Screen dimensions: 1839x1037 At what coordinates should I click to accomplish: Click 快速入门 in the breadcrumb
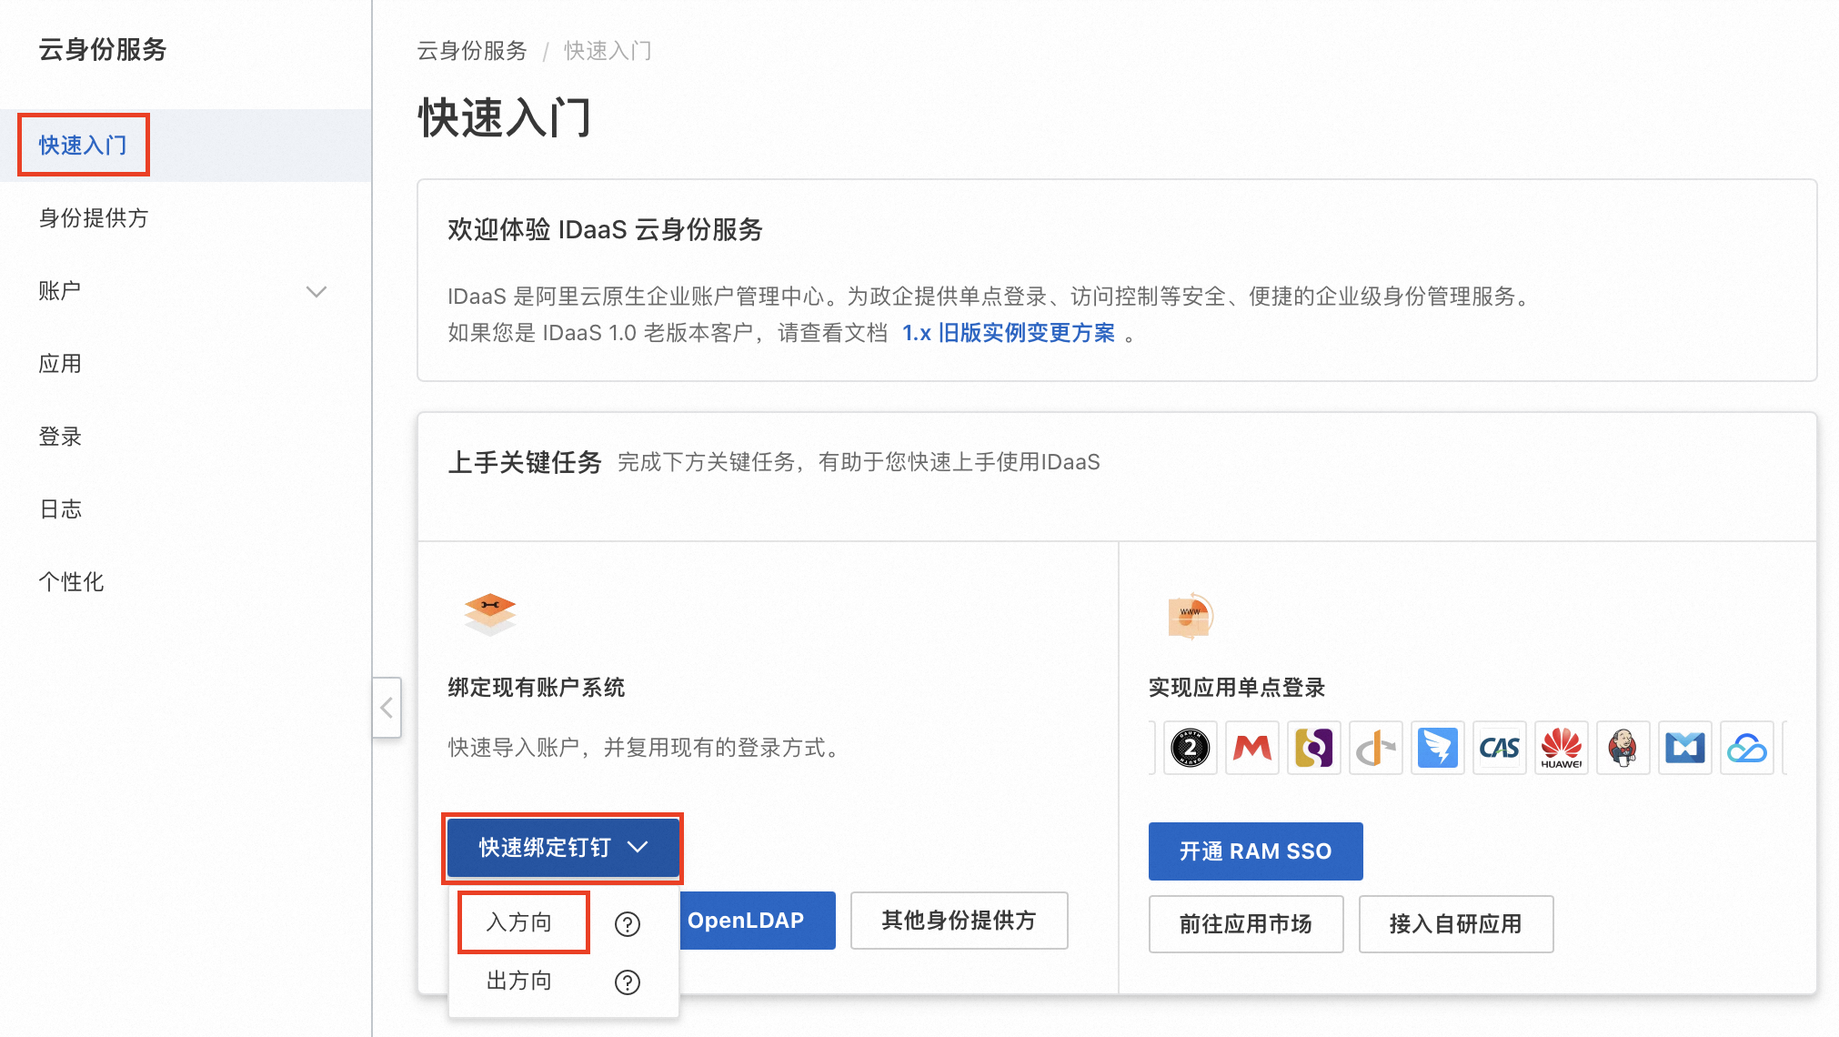[608, 51]
